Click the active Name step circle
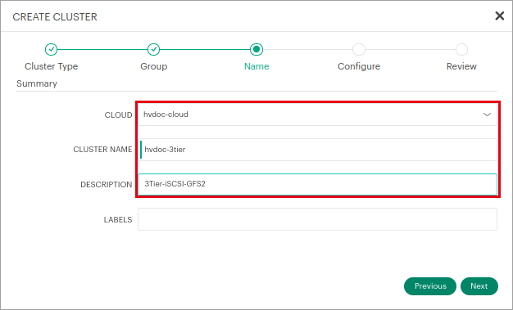The image size is (513, 310). 256,49
